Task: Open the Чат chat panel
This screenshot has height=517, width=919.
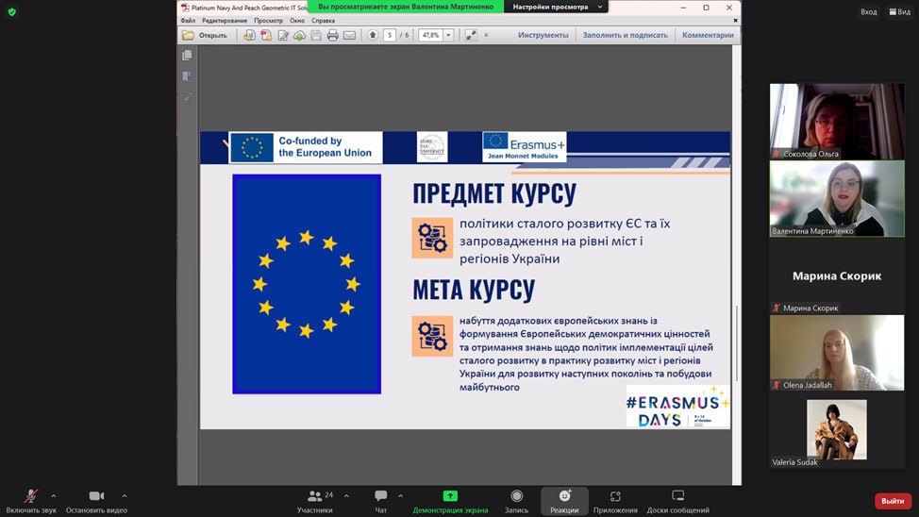Action: 381,502
